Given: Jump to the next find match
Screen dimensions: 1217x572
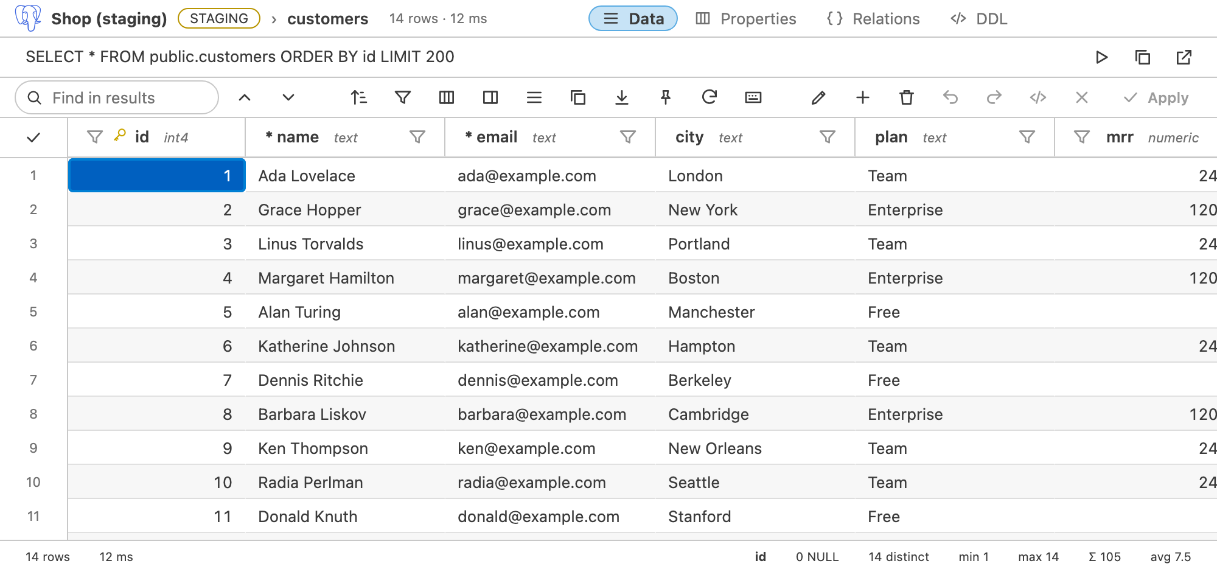Looking at the screenshot, I should click(288, 97).
